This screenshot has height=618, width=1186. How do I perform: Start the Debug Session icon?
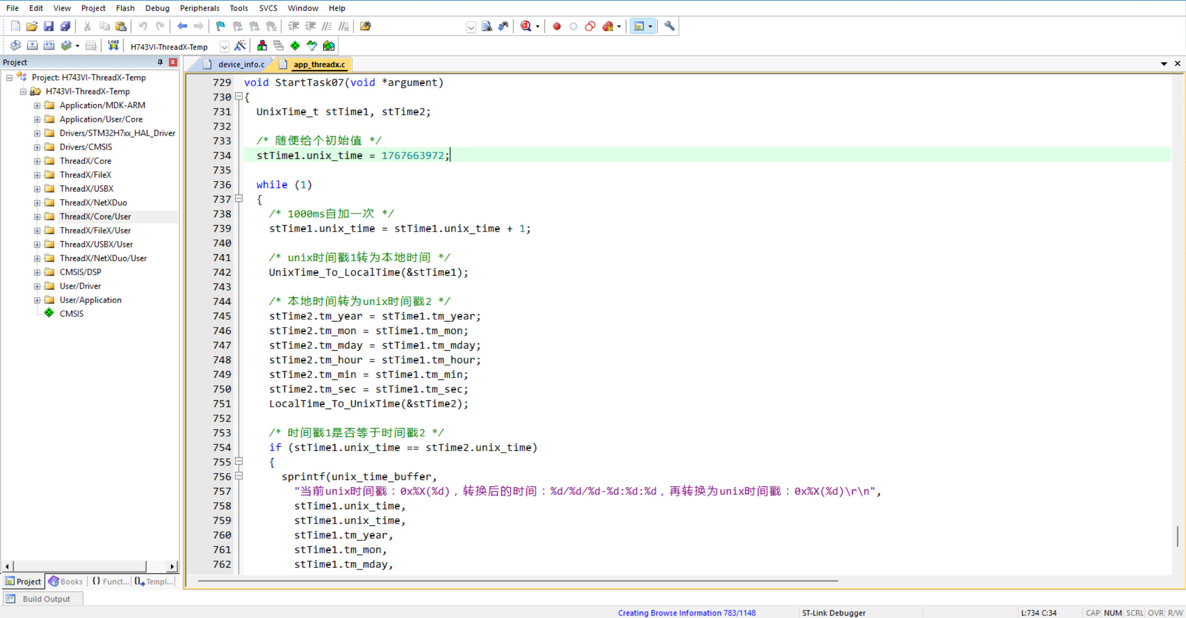(x=526, y=26)
